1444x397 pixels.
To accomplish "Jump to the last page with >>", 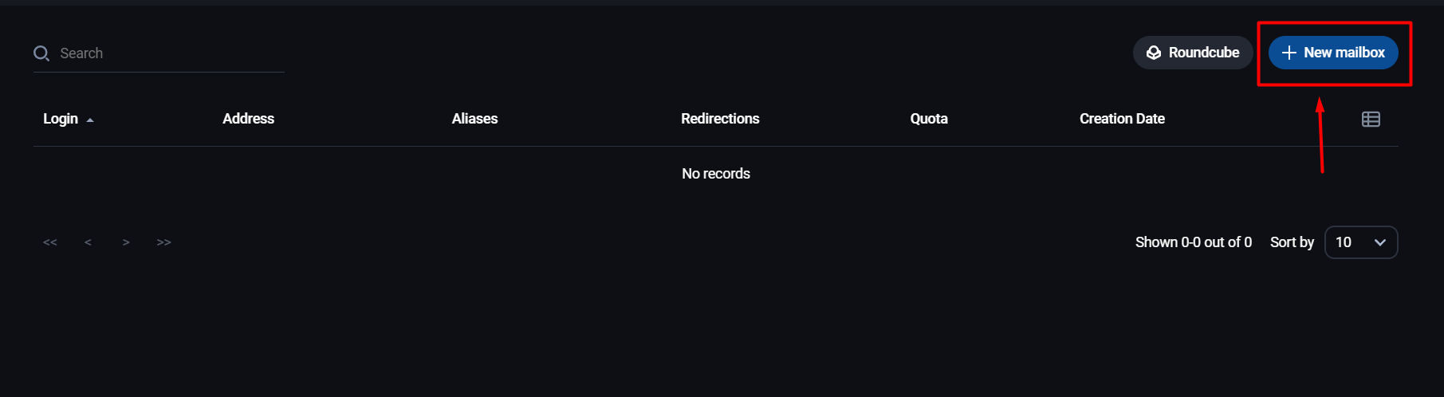I will (163, 242).
